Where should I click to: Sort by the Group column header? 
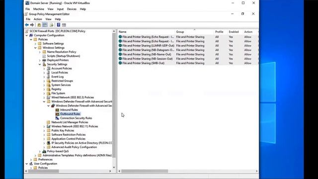coord(194,32)
